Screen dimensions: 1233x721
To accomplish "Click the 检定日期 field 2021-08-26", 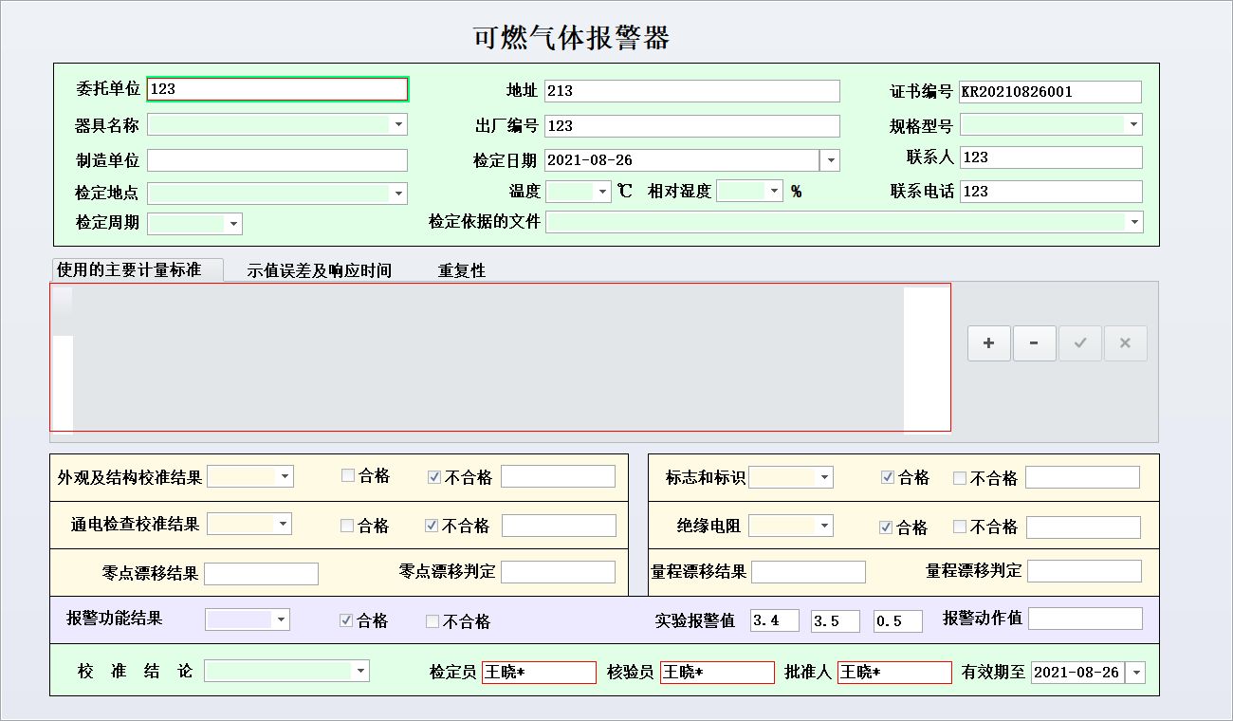I will [682, 160].
